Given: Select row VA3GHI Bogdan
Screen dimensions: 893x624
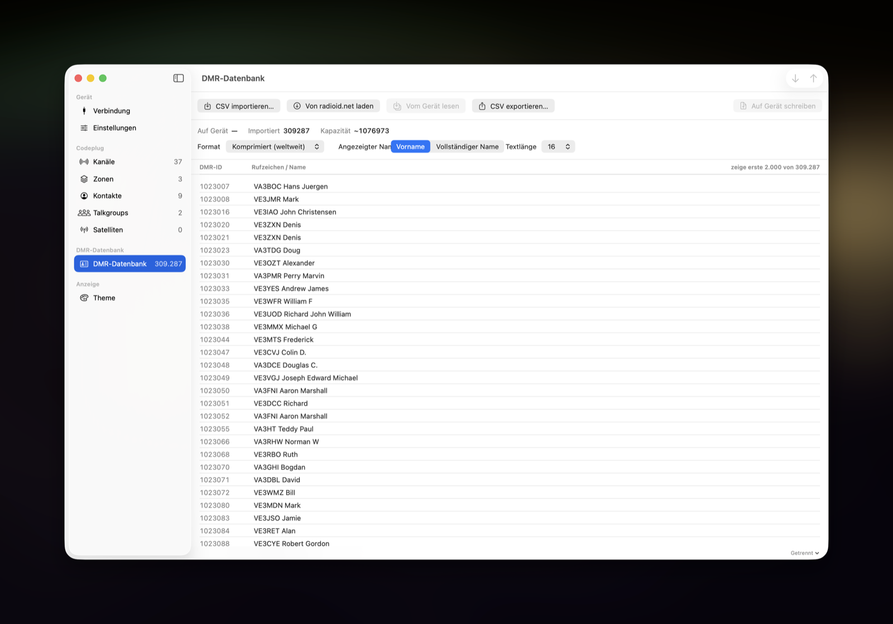Looking at the screenshot, I should pyautogui.click(x=510, y=467).
